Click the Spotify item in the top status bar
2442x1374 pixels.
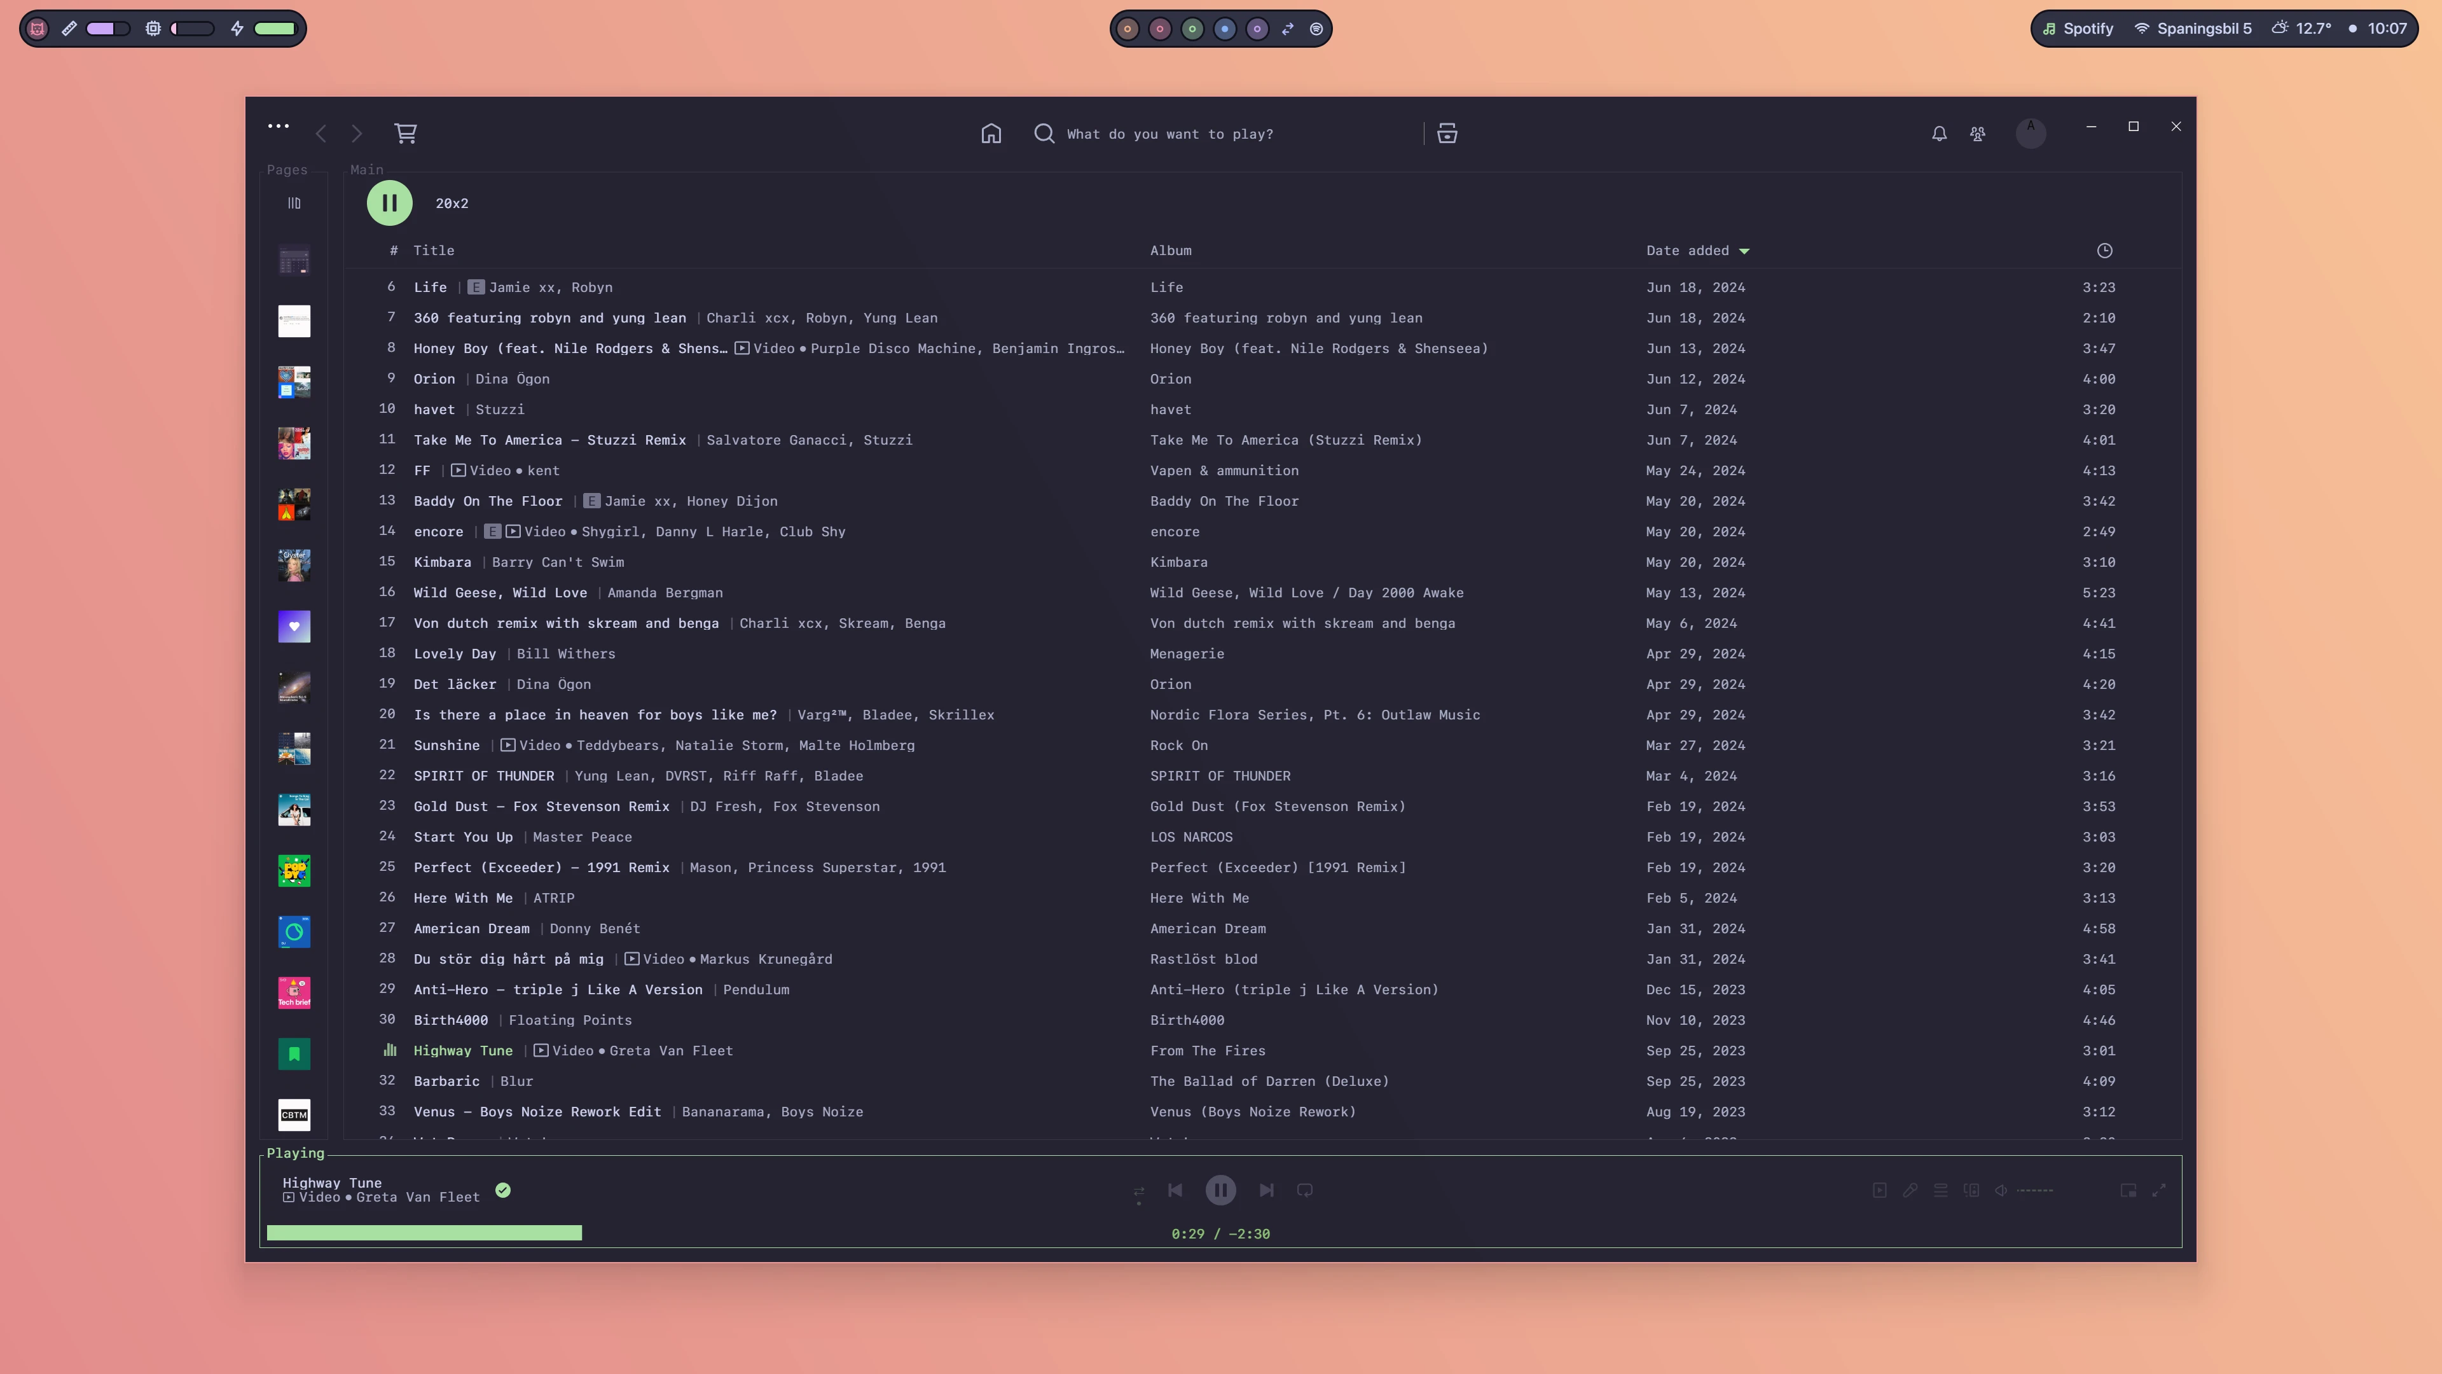(2078, 29)
